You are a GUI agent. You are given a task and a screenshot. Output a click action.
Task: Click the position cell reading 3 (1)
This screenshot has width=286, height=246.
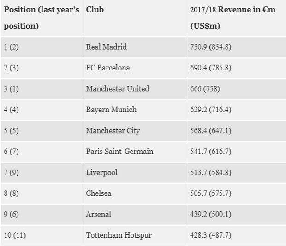tap(12, 89)
